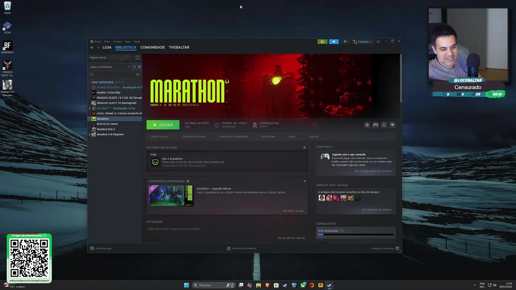
Task: Click Ver configurações de controle
Action: tap(373, 171)
